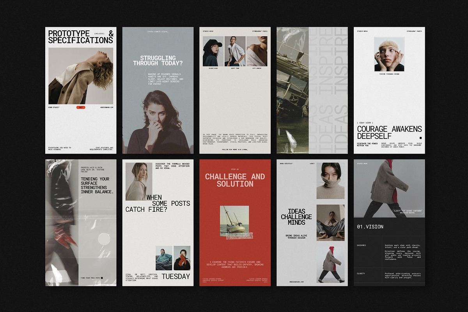The height and width of the screenshot is (312, 468).
Task: Select the taped sailboat photo on the red card
Action: [x=235, y=220]
